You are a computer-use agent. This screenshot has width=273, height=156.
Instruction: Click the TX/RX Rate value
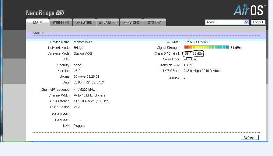pyautogui.click(x=202, y=71)
